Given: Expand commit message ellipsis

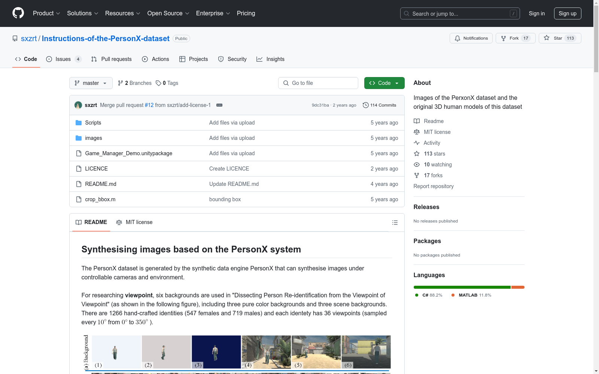Looking at the screenshot, I should coord(219,105).
